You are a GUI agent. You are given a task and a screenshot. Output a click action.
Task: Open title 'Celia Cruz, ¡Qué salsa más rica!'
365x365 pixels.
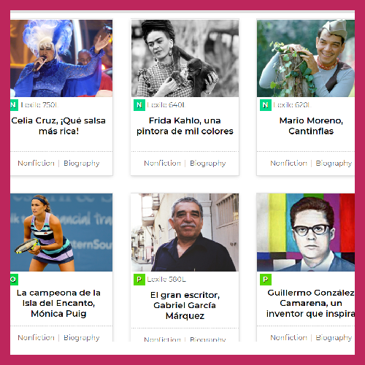coord(58,126)
